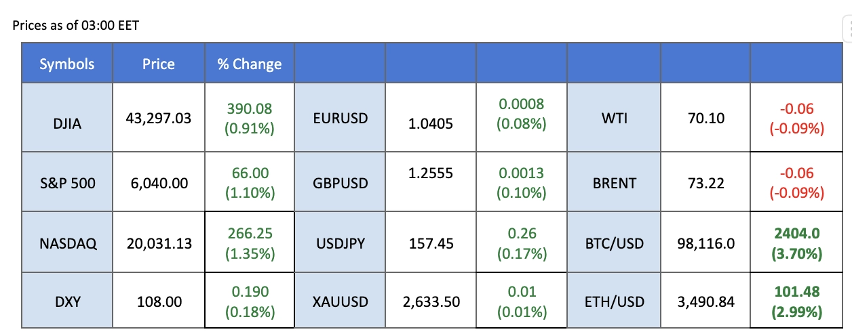Select the DXY symbol cell
This screenshot has height=336, width=852.
66,301
